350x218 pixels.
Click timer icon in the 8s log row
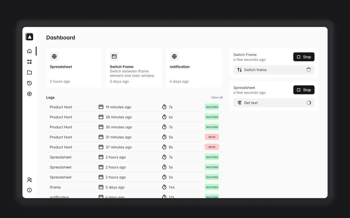pos(164,147)
